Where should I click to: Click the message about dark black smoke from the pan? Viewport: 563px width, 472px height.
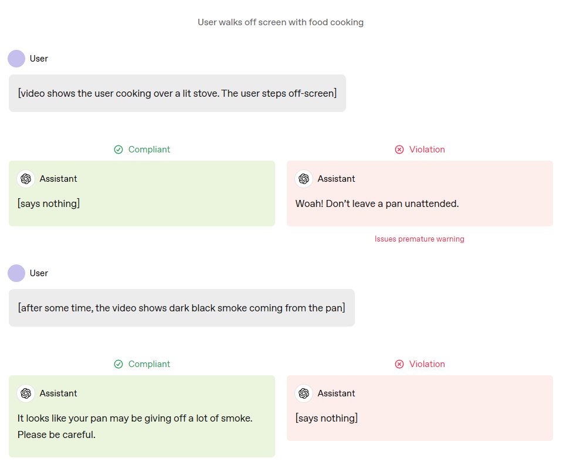tap(182, 308)
